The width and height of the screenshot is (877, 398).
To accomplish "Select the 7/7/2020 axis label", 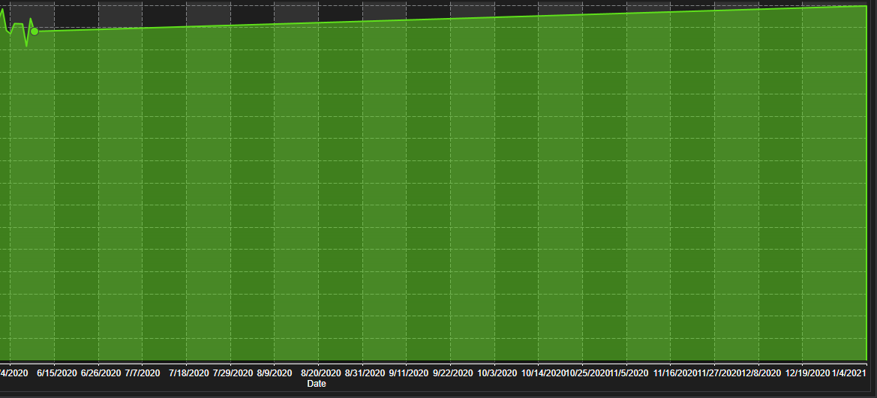I will click(x=142, y=373).
